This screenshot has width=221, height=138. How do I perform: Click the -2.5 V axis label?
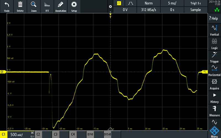pyautogui.click(x=10, y=129)
